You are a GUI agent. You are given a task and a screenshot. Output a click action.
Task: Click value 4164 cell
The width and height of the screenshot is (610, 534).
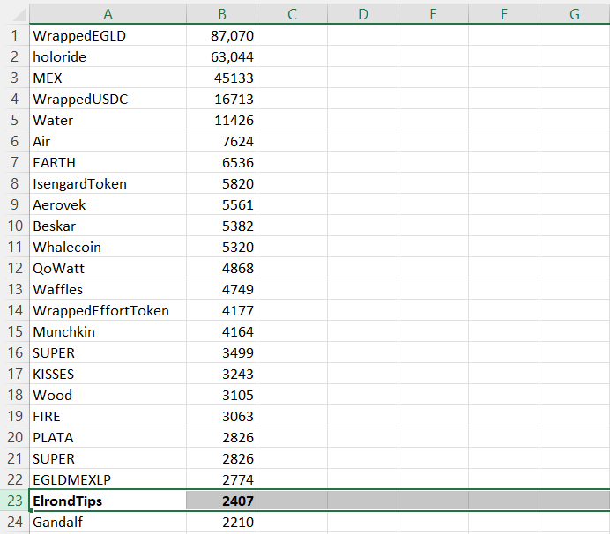point(222,331)
